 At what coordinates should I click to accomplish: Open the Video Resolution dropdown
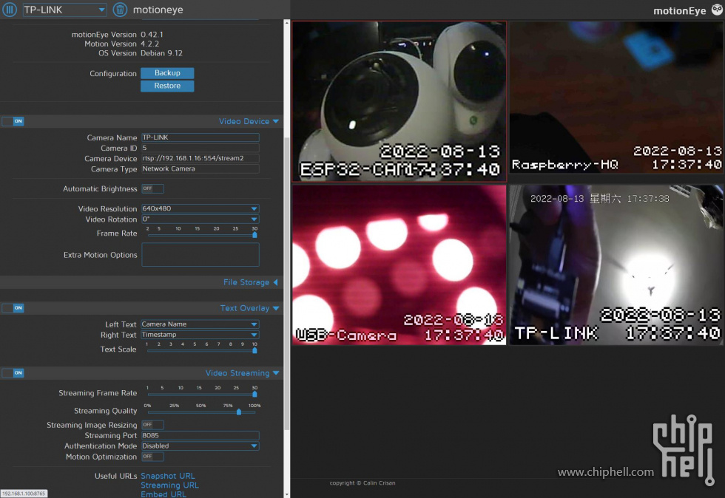200,208
